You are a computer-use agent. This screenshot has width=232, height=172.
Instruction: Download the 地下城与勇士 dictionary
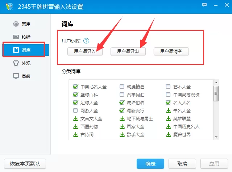tap(122, 118)
